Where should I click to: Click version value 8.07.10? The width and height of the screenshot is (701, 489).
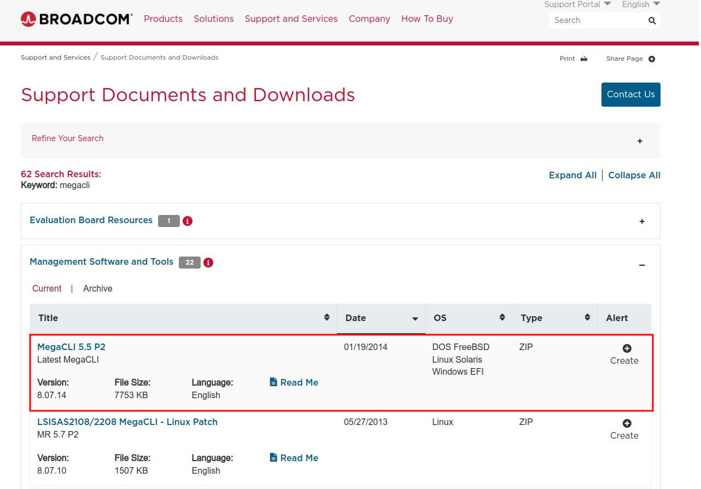click(51, 470)
